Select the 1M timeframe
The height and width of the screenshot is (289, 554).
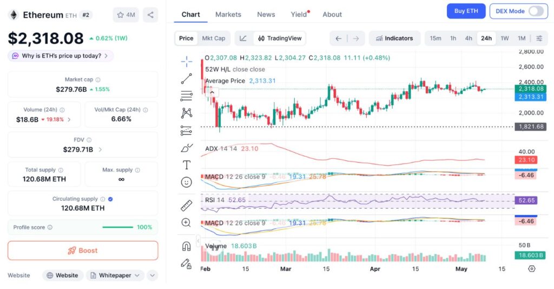pos(522,38)
